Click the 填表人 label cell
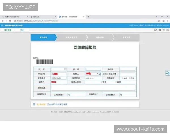170x136 pixels. pyautogui.click(x=42, y=82)
